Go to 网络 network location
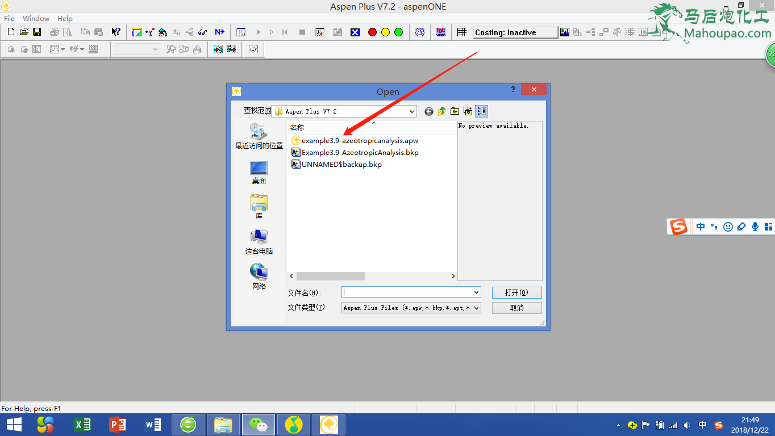 pos(259,278)
